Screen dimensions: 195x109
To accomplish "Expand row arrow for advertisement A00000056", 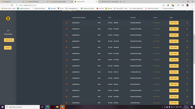I will point(187,84).
